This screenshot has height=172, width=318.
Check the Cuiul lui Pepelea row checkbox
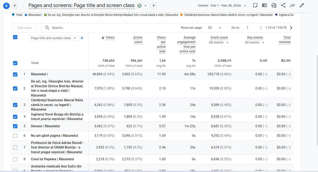pyautogui.click(x=15, y=159)
